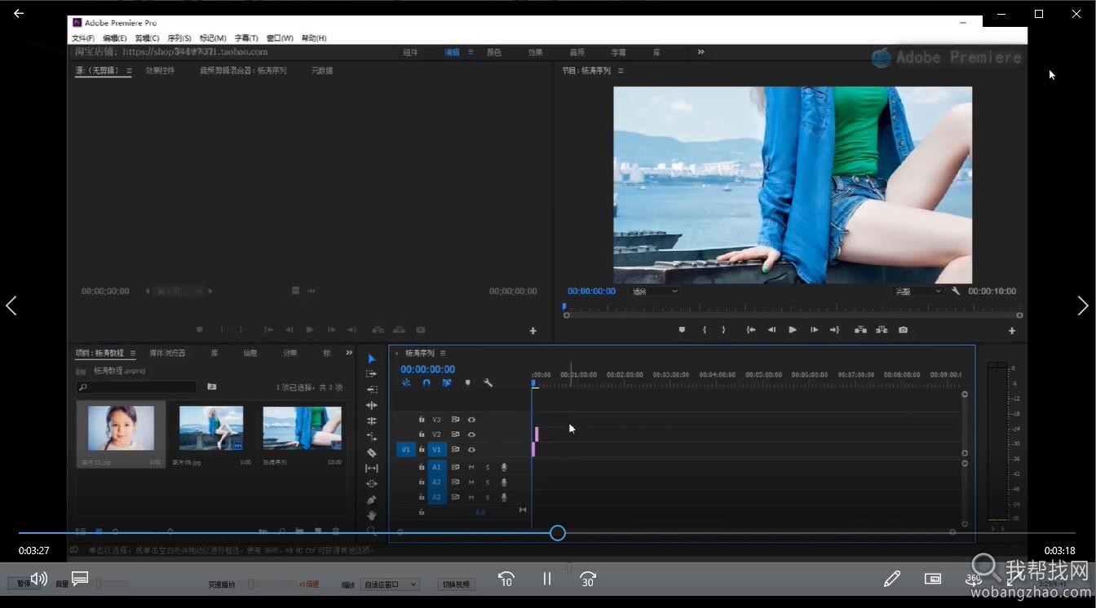Click the pencil edit icon in video player
1096x608 pixels.
click(891, 579)
